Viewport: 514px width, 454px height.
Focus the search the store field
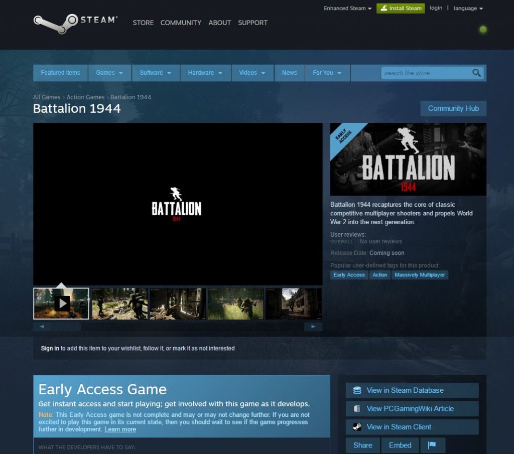(x=426, y=73)
